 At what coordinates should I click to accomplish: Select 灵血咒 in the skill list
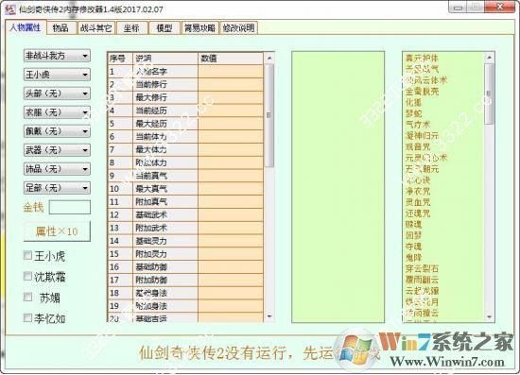[x=418, y=202]
